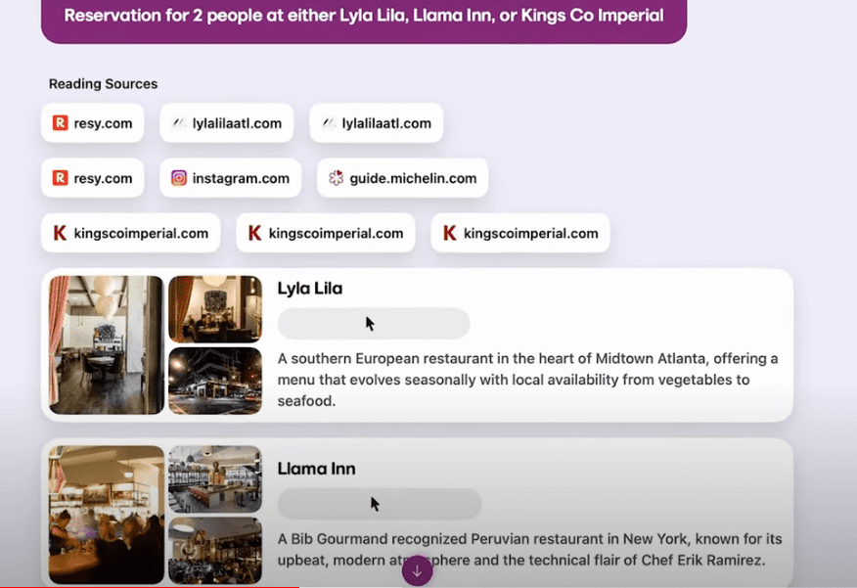Click the Resy icon beside instagram.com
The image size is (857, 588).
(x=61, y=178)
